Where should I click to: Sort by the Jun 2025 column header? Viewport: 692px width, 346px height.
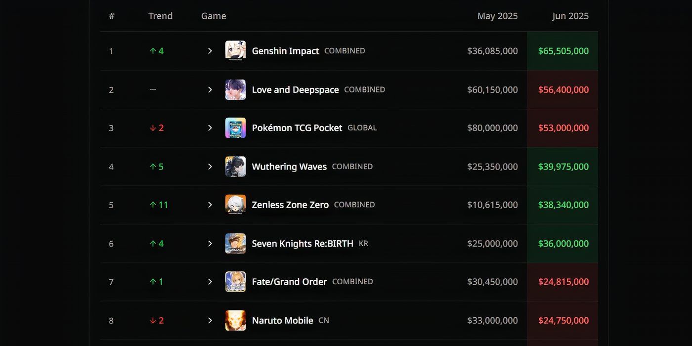pyautogui.click(x=570, y=16)
